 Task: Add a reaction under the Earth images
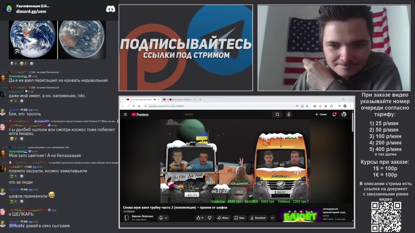[31, 63]
